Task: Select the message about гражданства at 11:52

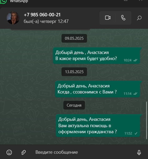Action: click(x=98, y=125)
